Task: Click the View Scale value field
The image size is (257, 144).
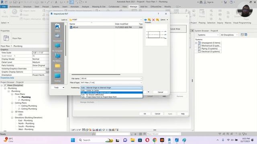Action: pos(41,53)
